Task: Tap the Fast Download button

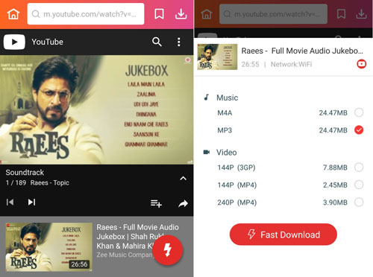Action: tap(283, 235)
